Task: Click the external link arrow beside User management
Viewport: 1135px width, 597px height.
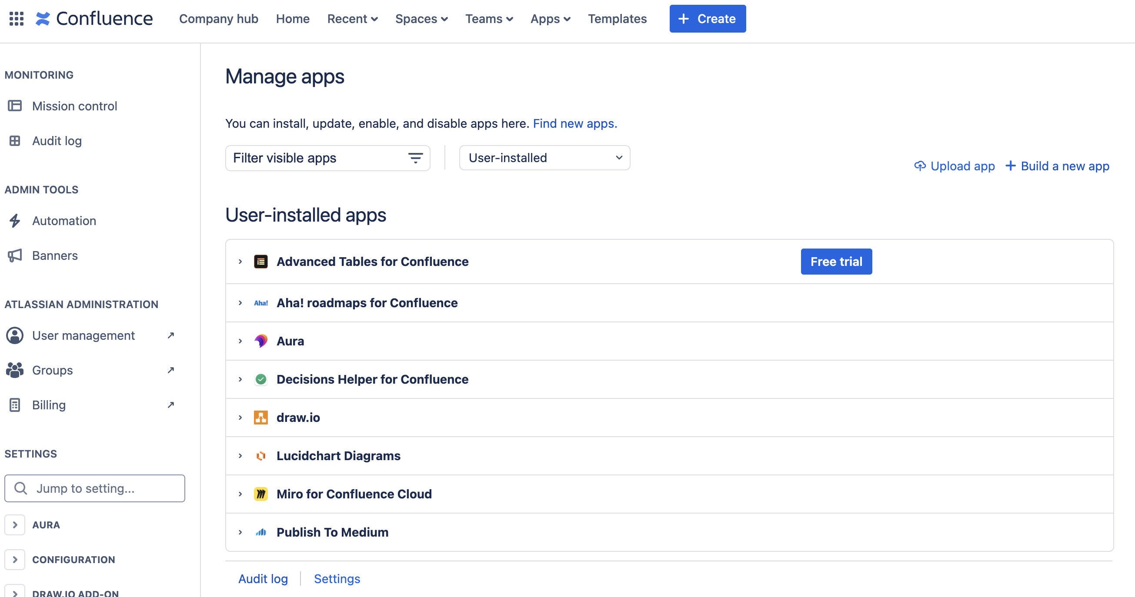Action: point(171,335)
